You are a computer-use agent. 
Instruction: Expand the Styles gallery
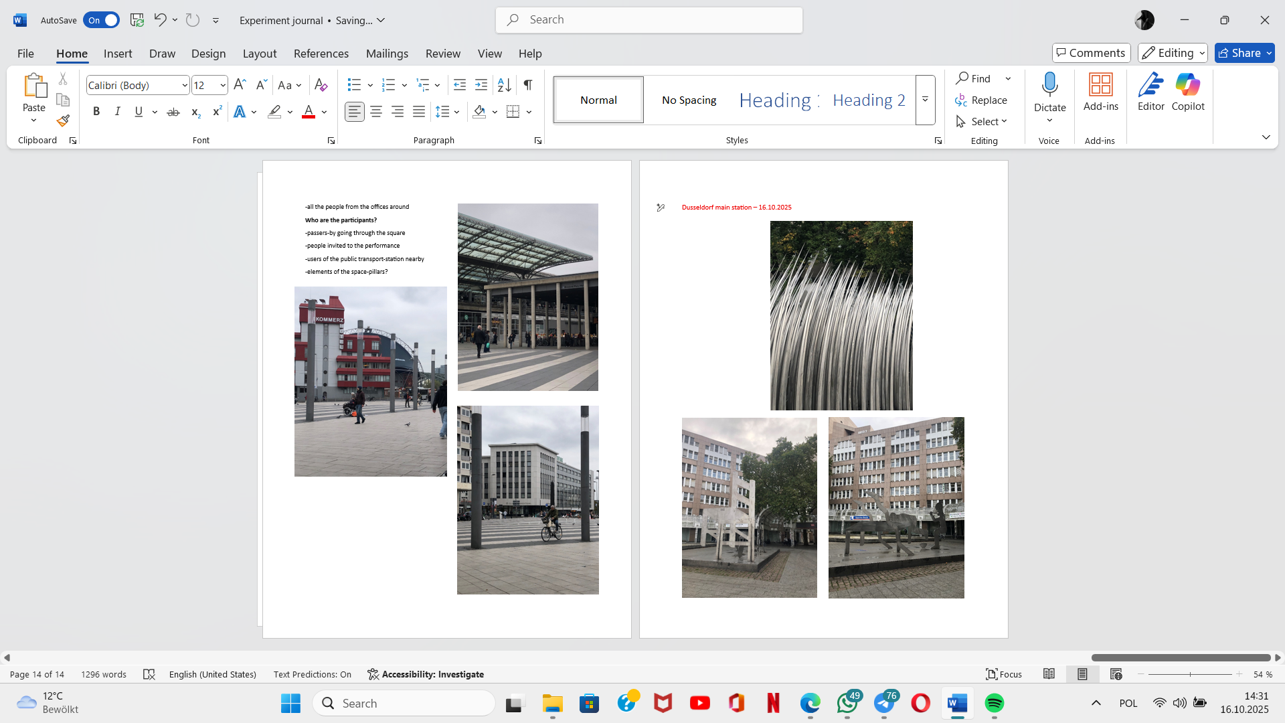coord(925,100)
